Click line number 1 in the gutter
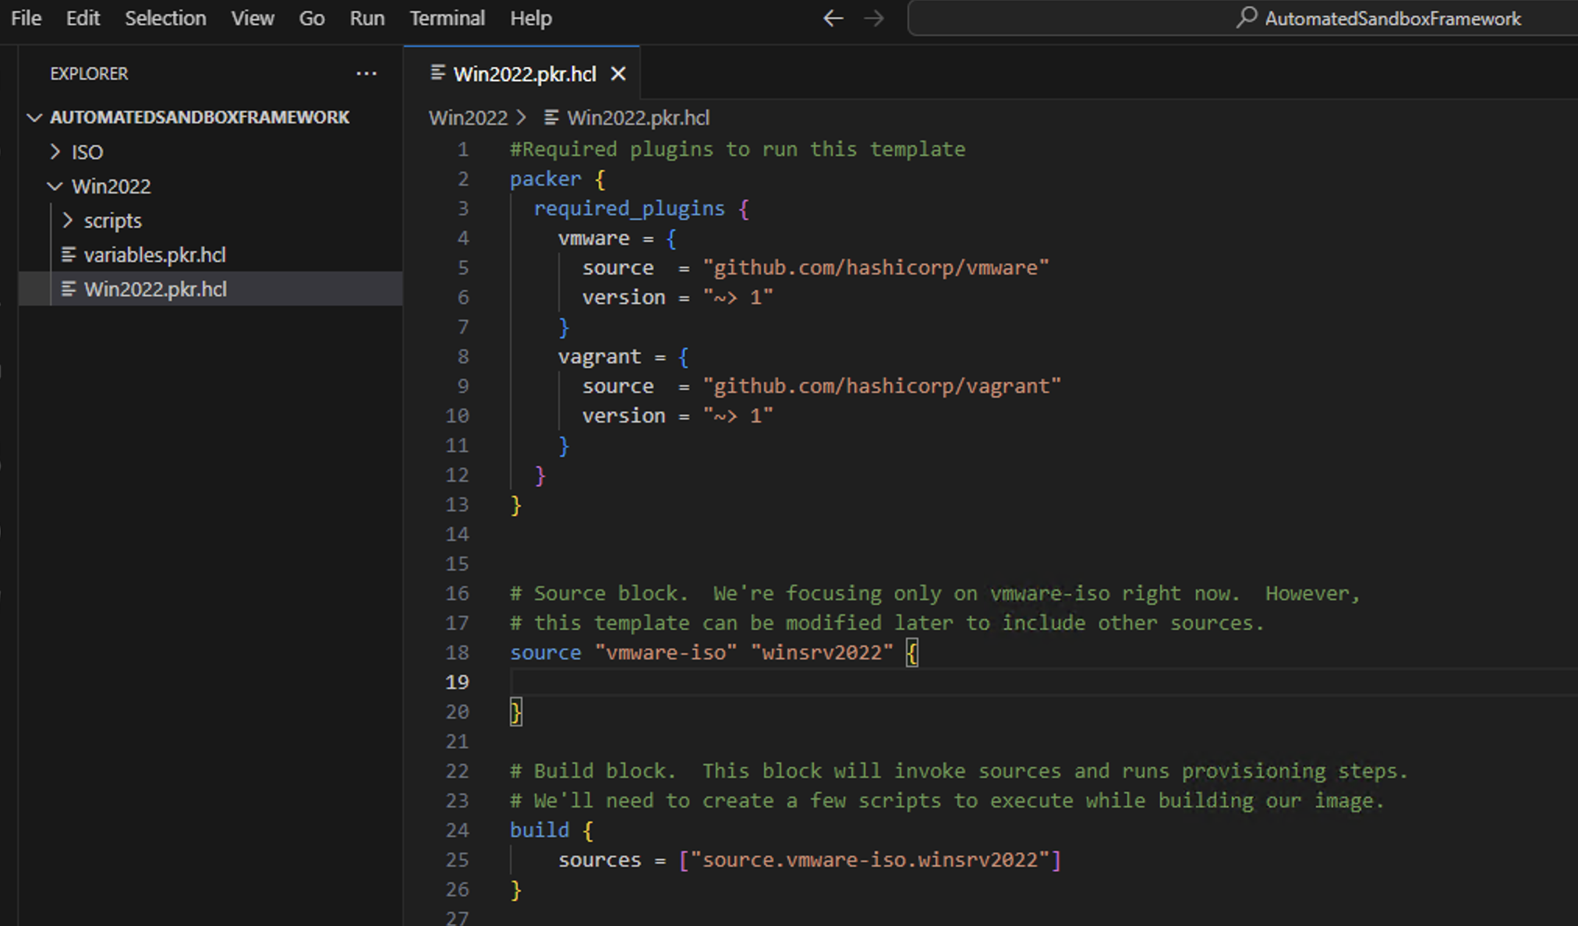This screenshot has width=1578, height=926. (463, 149)
